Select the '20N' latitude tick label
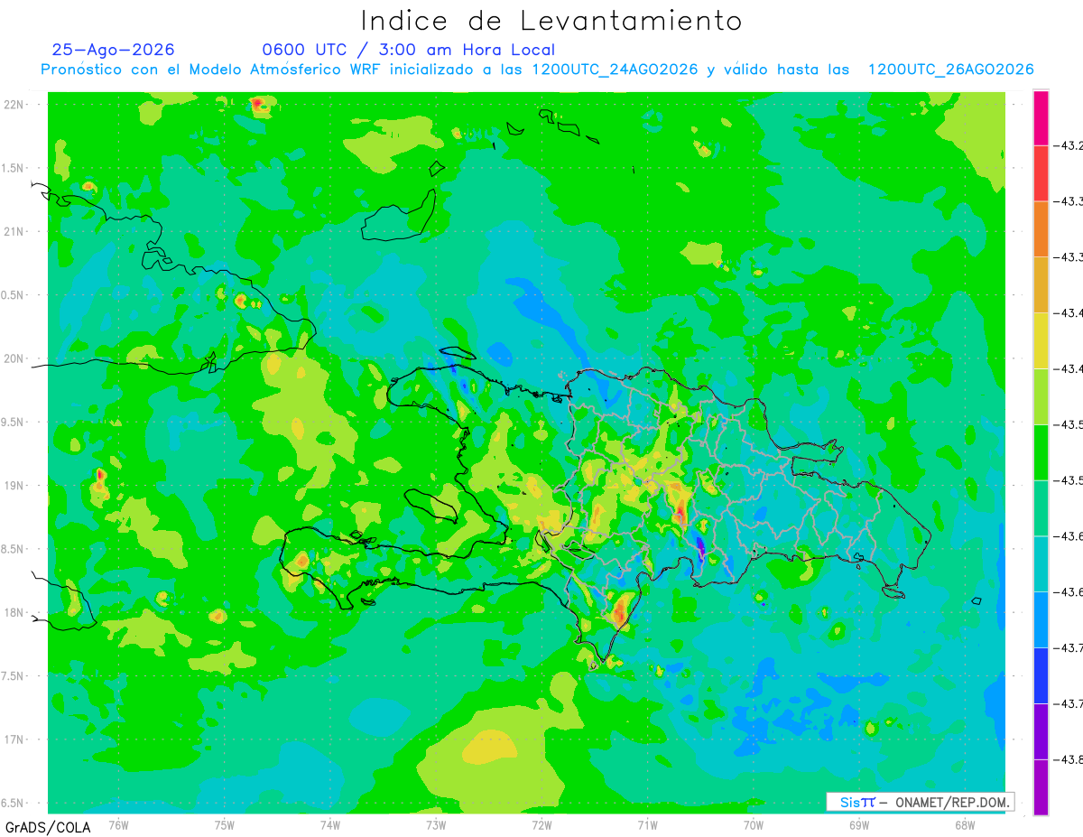The height and width of the screenshot is (837, 1083). 15,358
